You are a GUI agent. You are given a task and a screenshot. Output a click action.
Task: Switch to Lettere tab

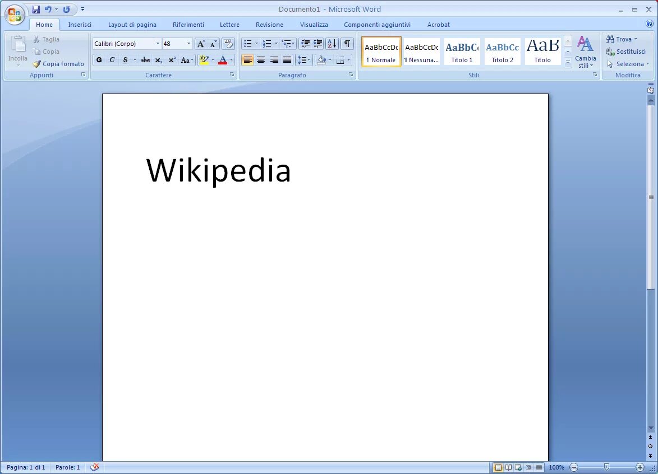pos(229,25)
